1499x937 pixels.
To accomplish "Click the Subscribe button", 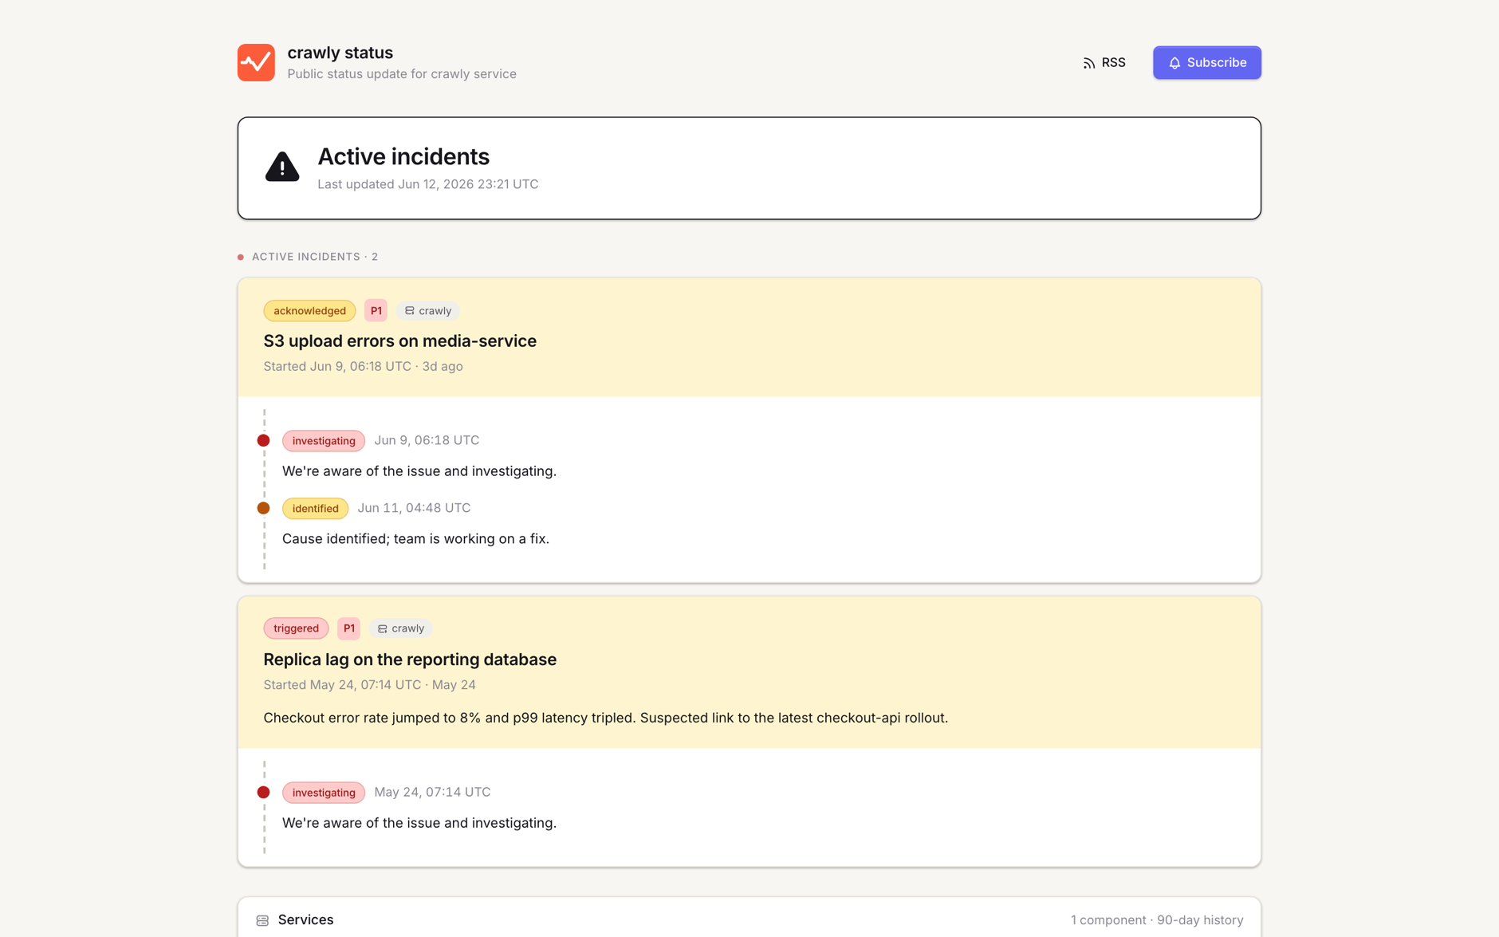I will [x=1206, y=62].
